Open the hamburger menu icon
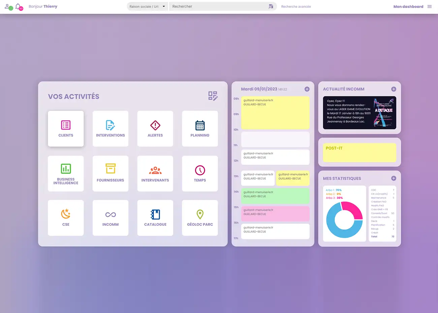 pos(430,6)
